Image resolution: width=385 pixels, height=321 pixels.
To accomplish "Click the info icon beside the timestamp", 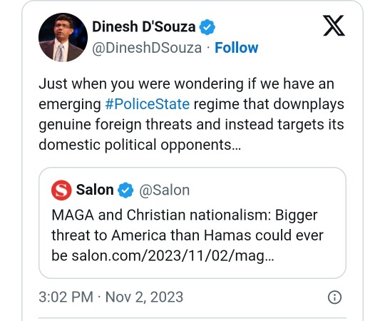I will click(334, 297).
